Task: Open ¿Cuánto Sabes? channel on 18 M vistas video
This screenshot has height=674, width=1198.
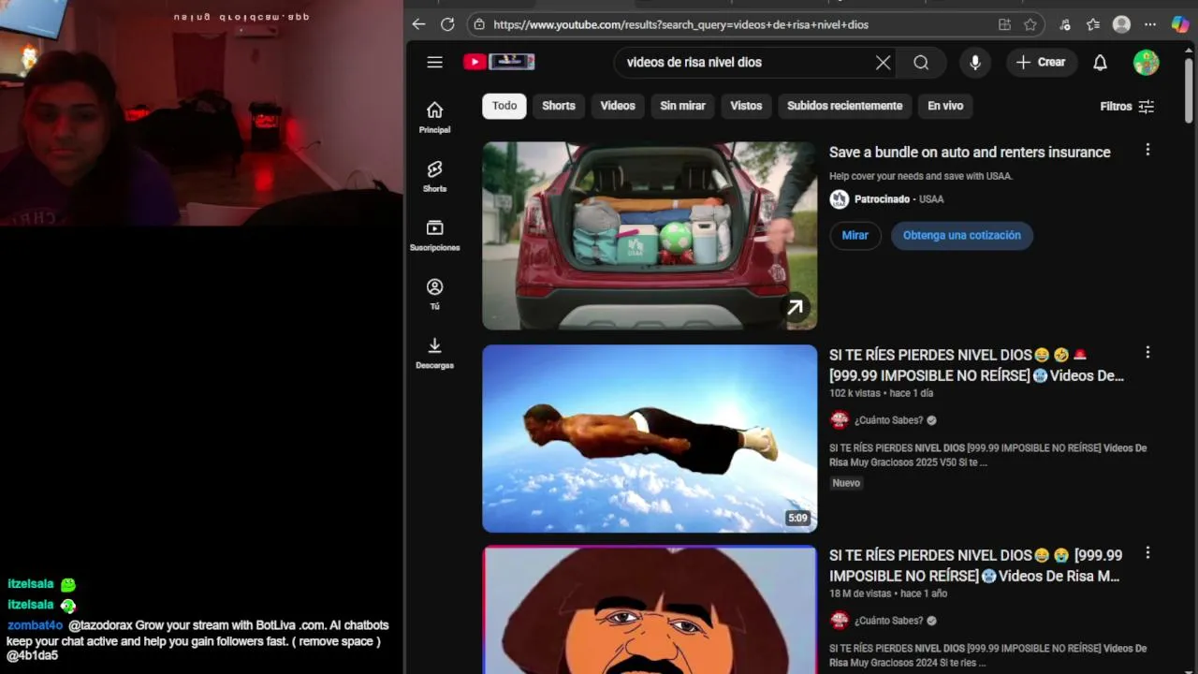Action: [x=888, y=621]
